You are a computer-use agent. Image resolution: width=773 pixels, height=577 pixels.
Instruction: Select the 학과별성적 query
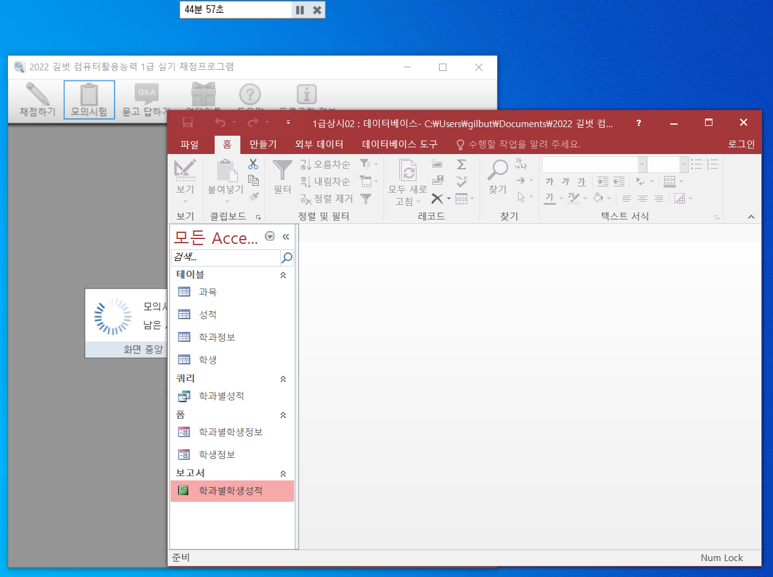tap(221, 396)
